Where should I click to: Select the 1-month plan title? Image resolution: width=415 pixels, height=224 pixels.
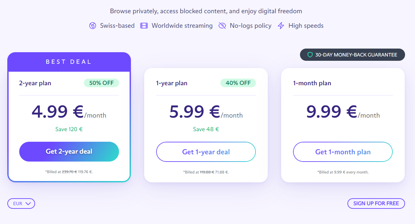(312, 83)
